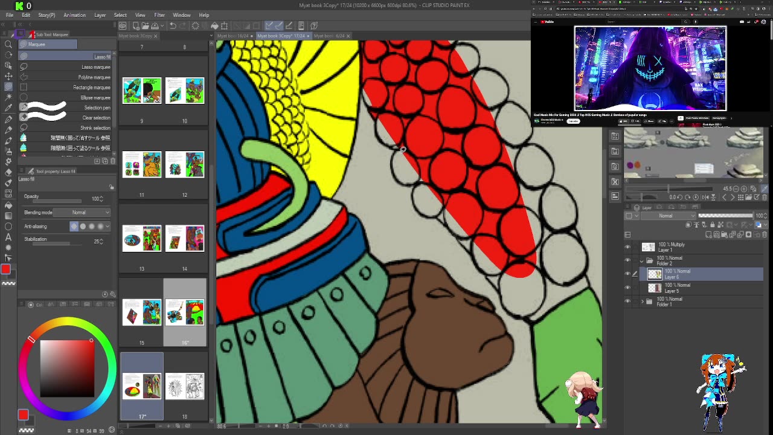773x435 pixels.
Task: Toggle Snap to grid
Action: tap(289, 25)
